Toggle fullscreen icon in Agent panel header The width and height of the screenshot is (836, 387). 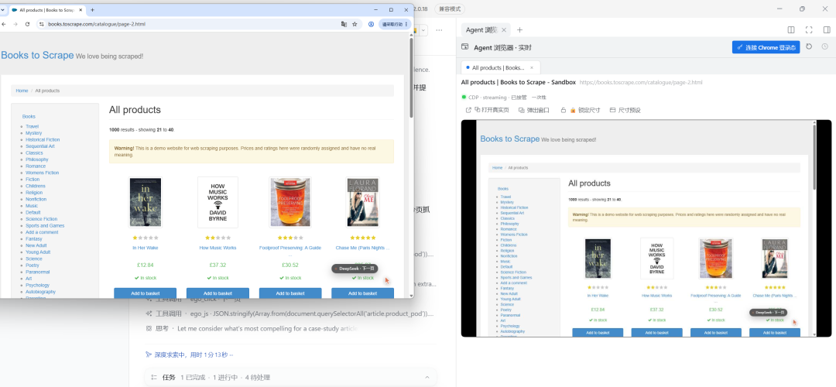[x=809, y=30]
